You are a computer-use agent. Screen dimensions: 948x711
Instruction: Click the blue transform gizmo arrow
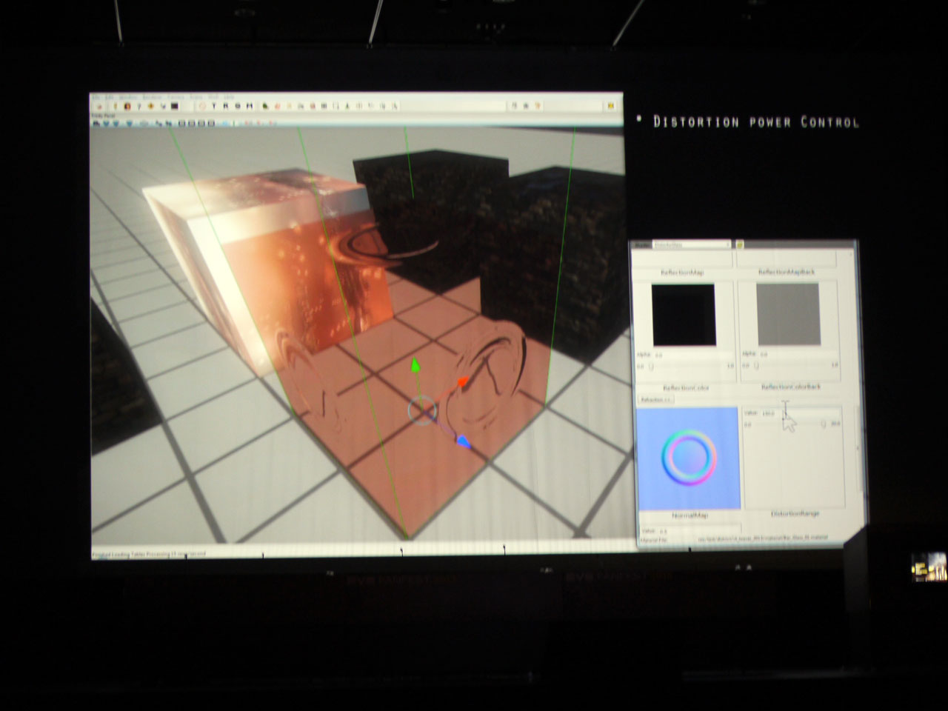463,442
